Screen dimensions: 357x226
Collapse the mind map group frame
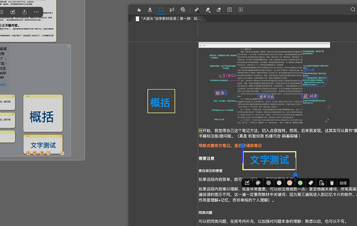pyautogui.click(x=69, y=46)
